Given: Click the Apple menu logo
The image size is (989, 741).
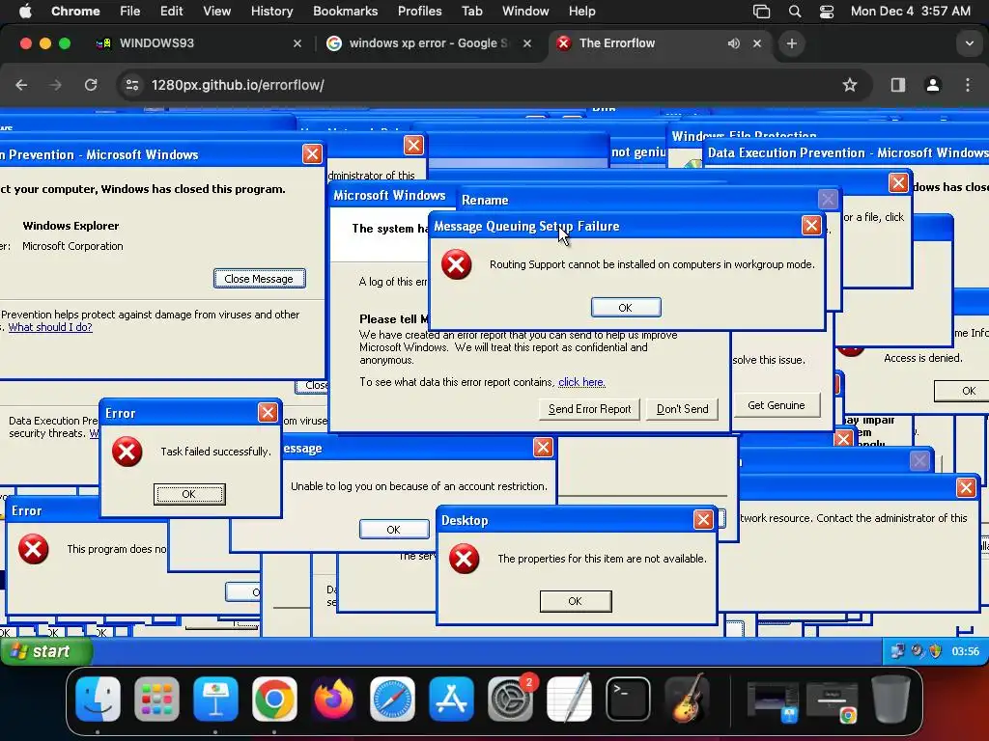Looking at the screenshot, I should pos(25,11).
